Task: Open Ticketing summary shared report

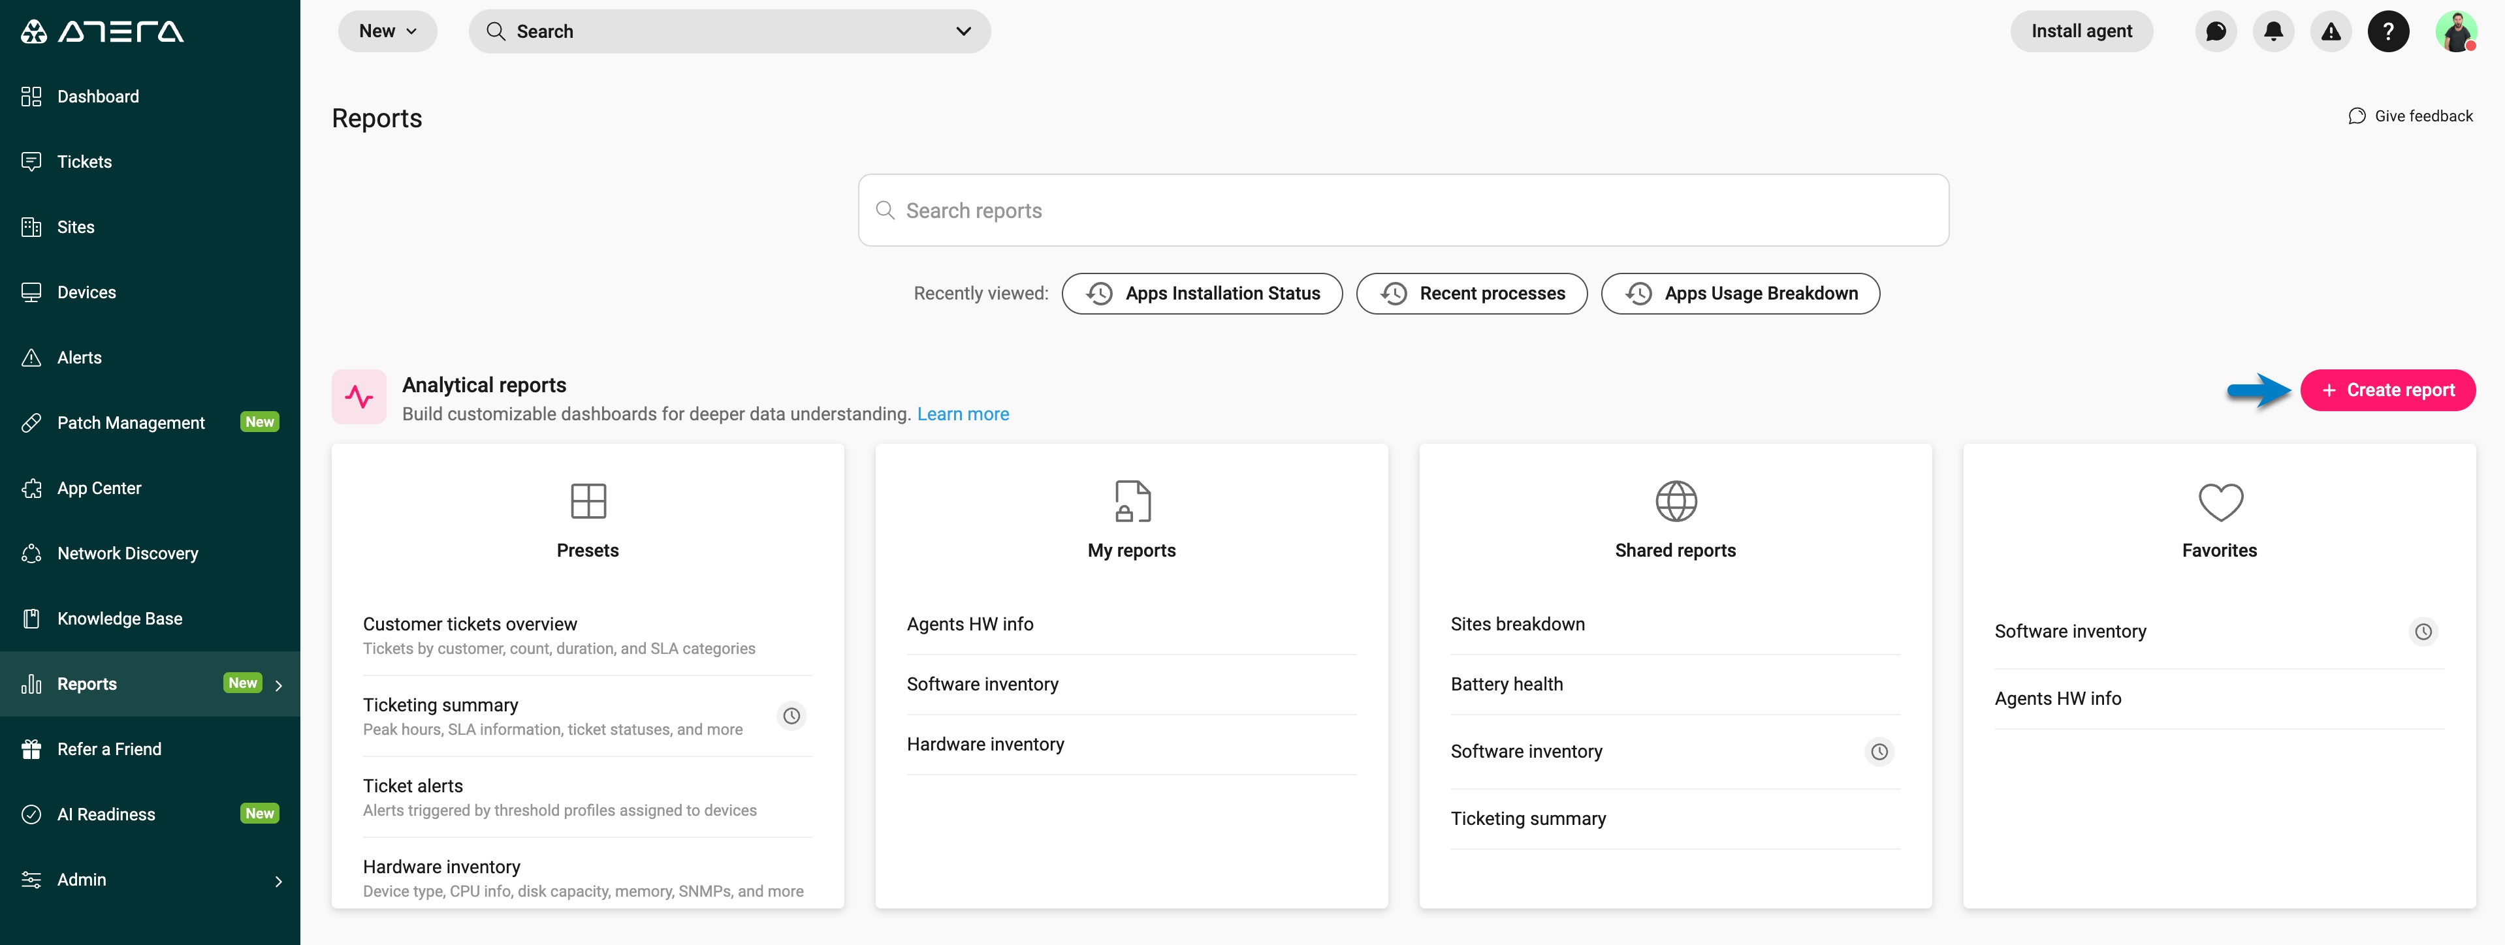Action: pyautogui.click(x=1674, y=818)
